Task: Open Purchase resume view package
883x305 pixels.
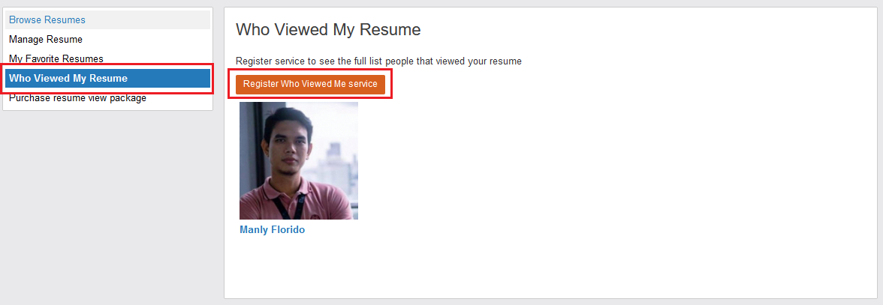Action: 77,98
